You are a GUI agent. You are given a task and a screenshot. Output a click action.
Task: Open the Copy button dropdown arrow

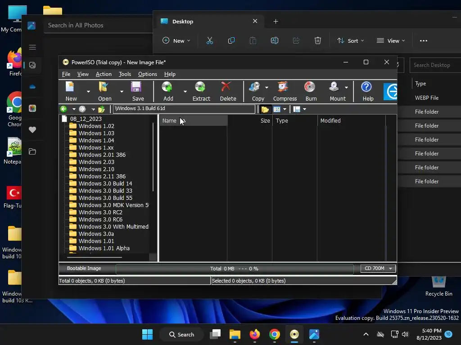coord(267,88)
